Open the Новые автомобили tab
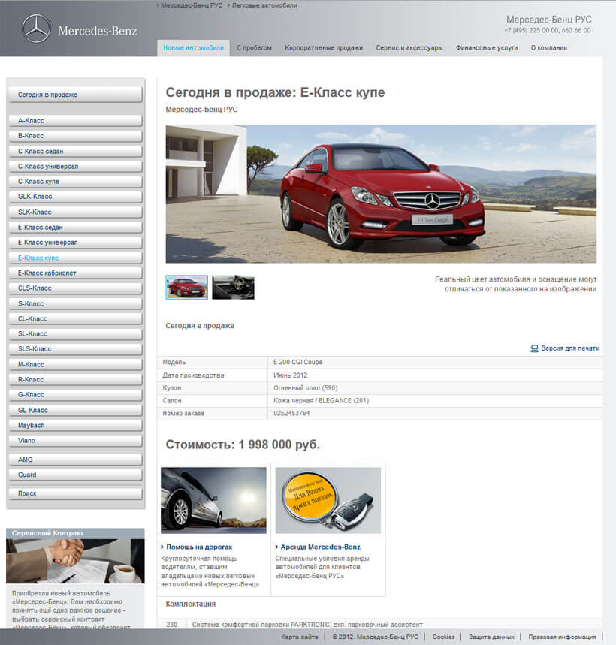Screen dimensions: 616x645 [193, 48]
